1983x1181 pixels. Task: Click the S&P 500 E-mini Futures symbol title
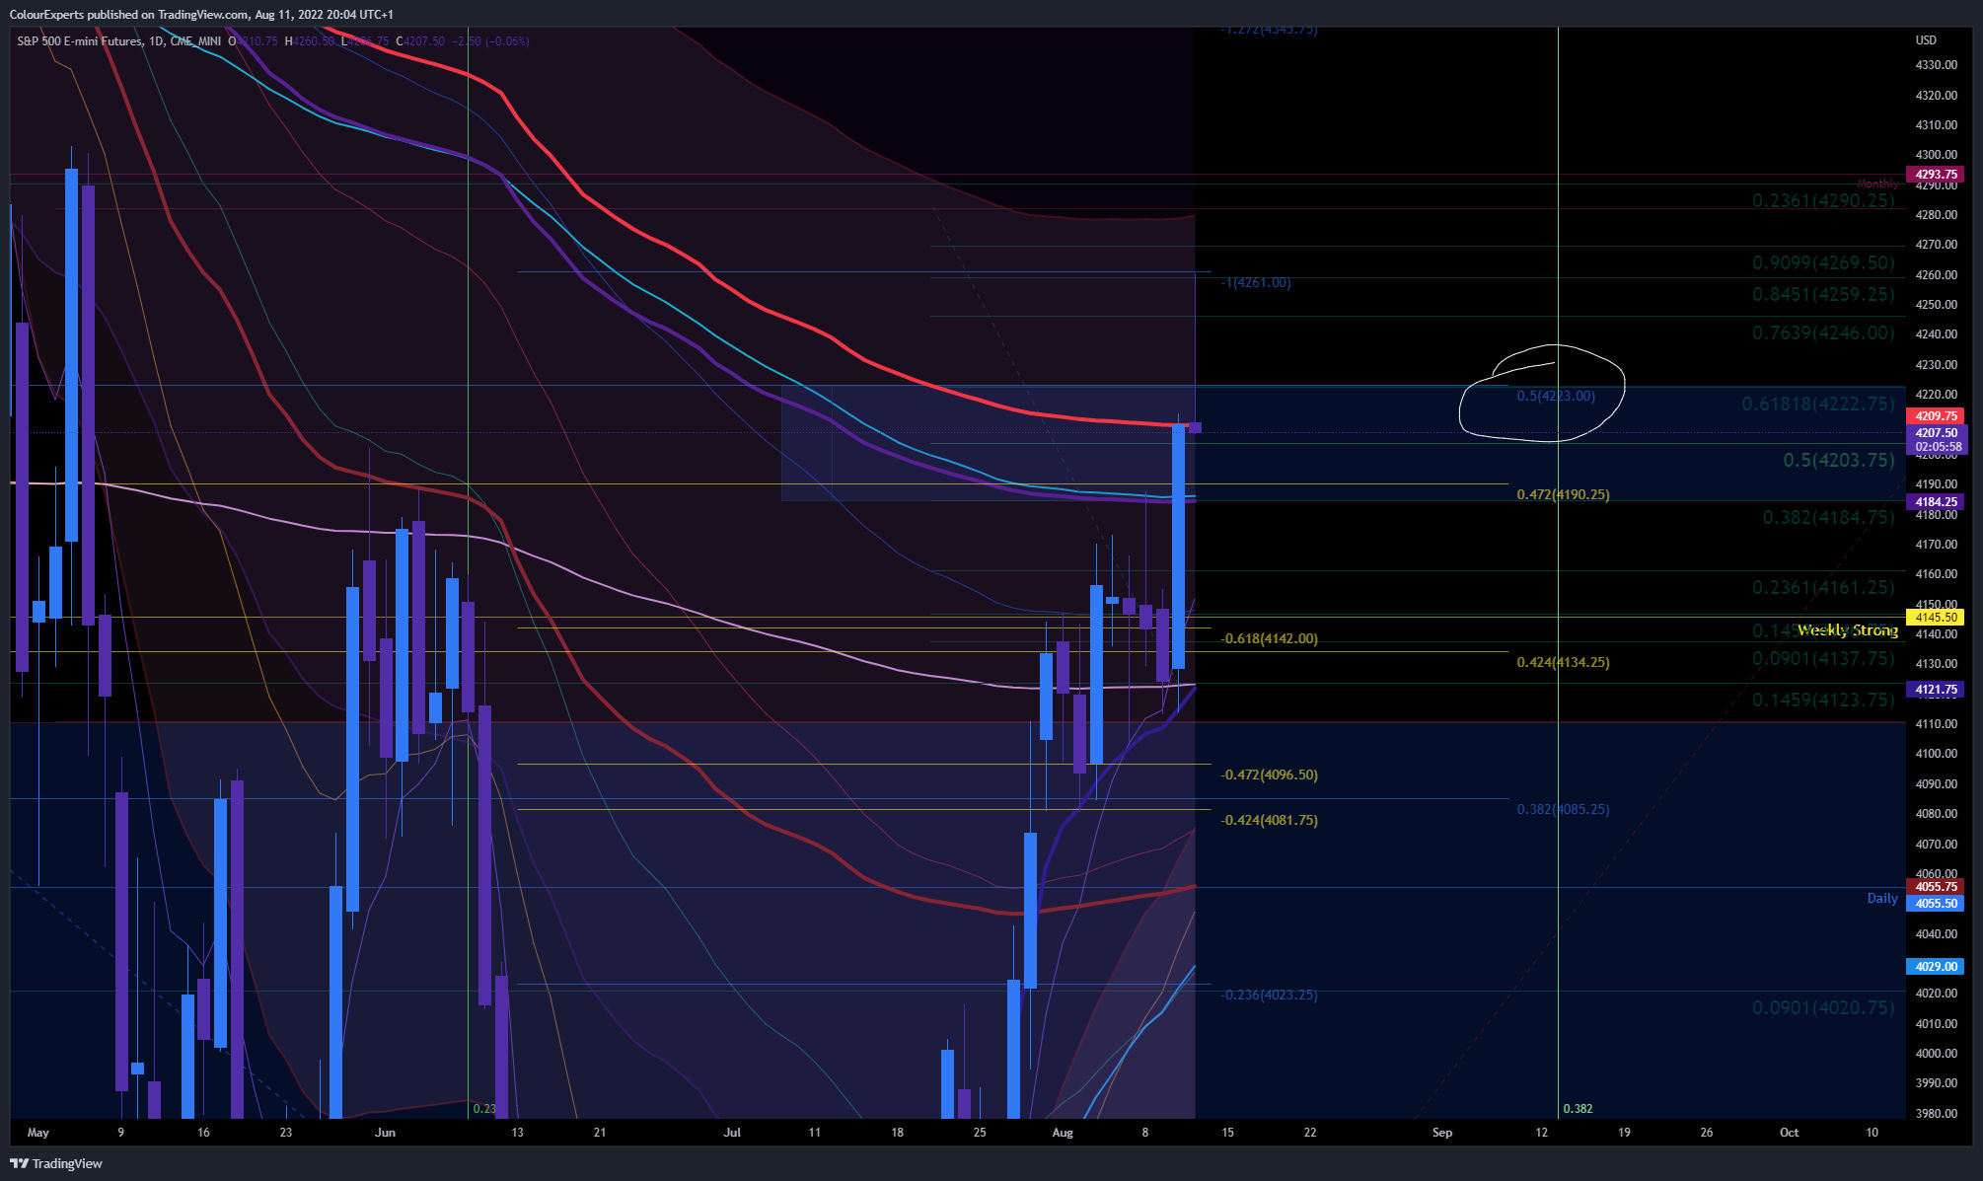point(79,41)
